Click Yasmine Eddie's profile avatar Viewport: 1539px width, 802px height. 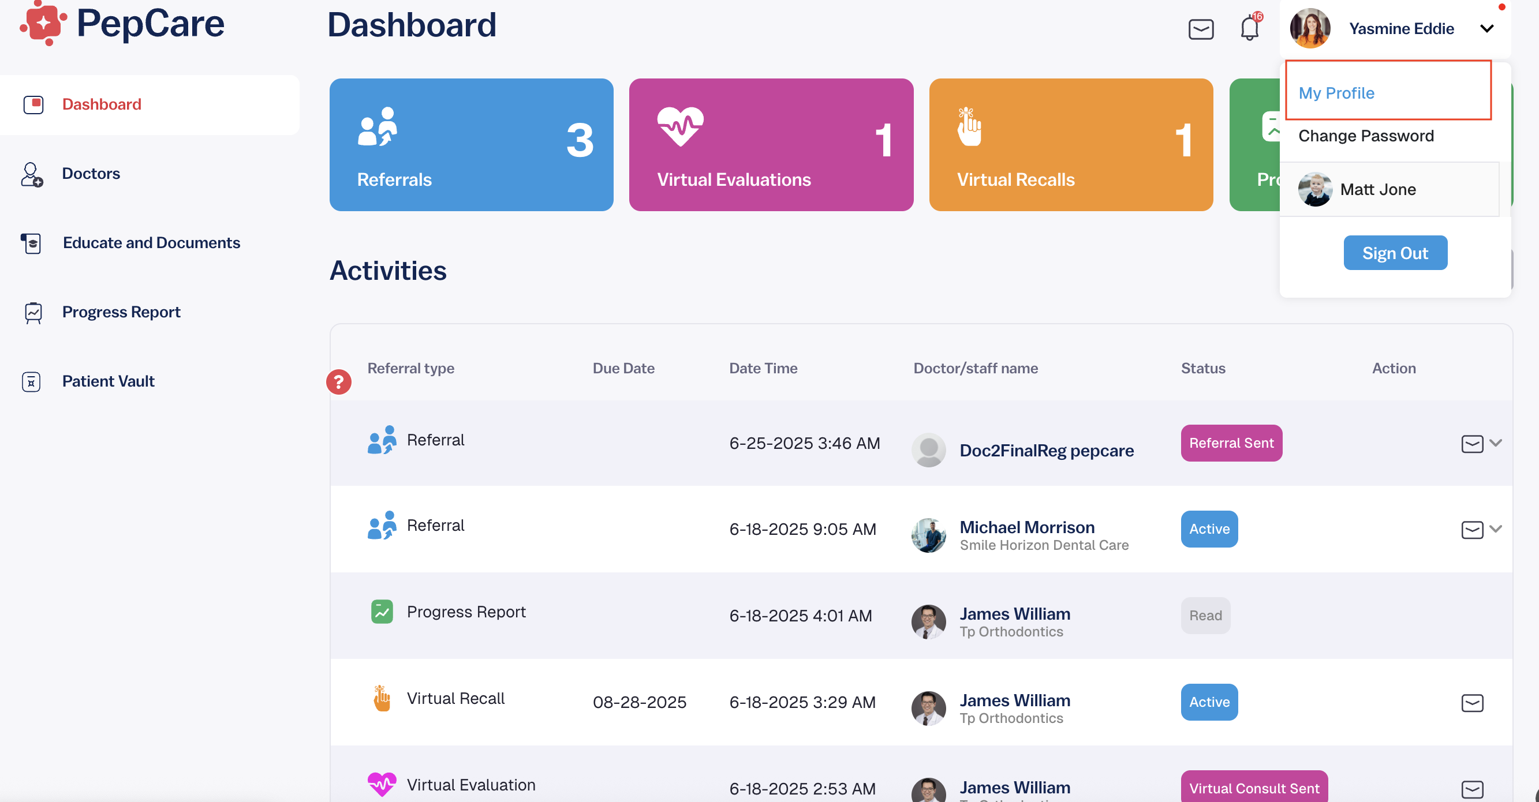point(1310,28)
